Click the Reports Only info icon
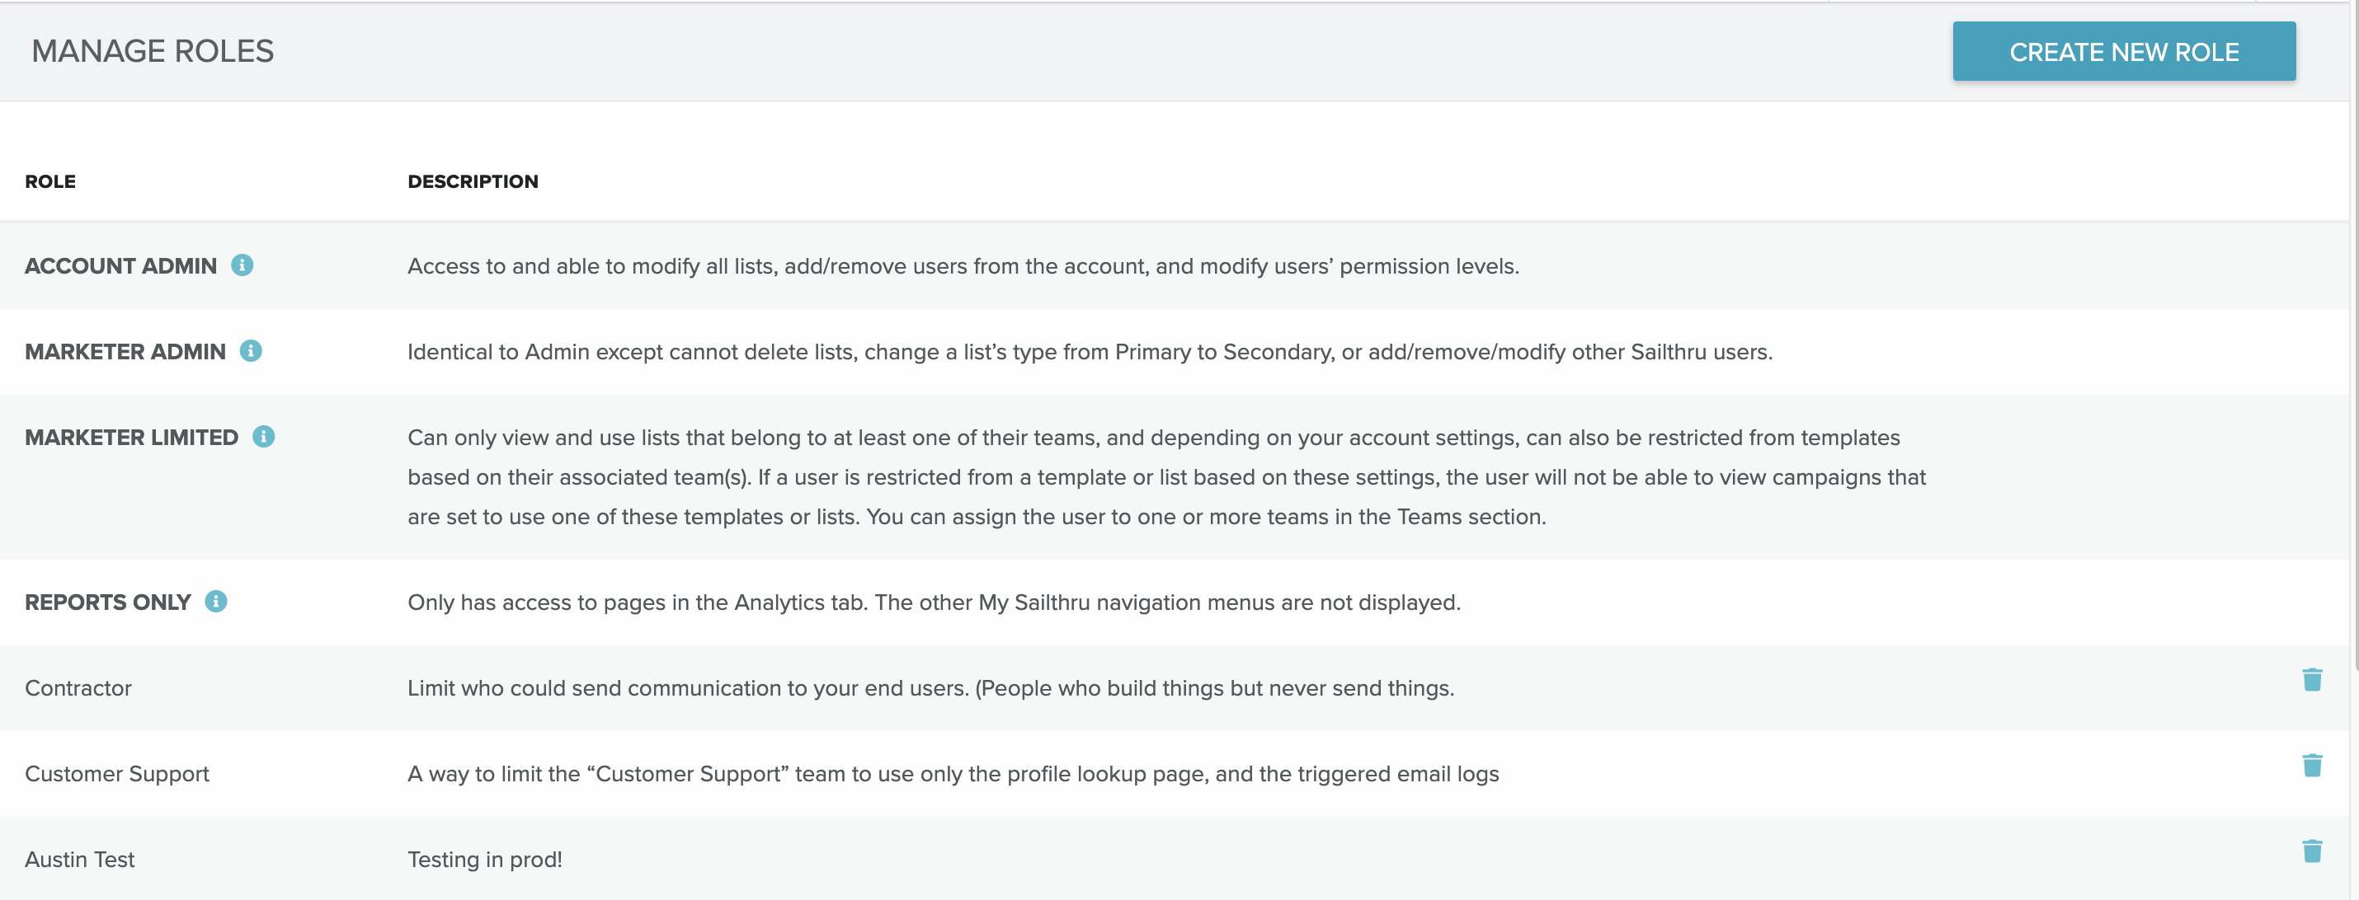The image size is (2359, 900). click(x=215, y=602)
